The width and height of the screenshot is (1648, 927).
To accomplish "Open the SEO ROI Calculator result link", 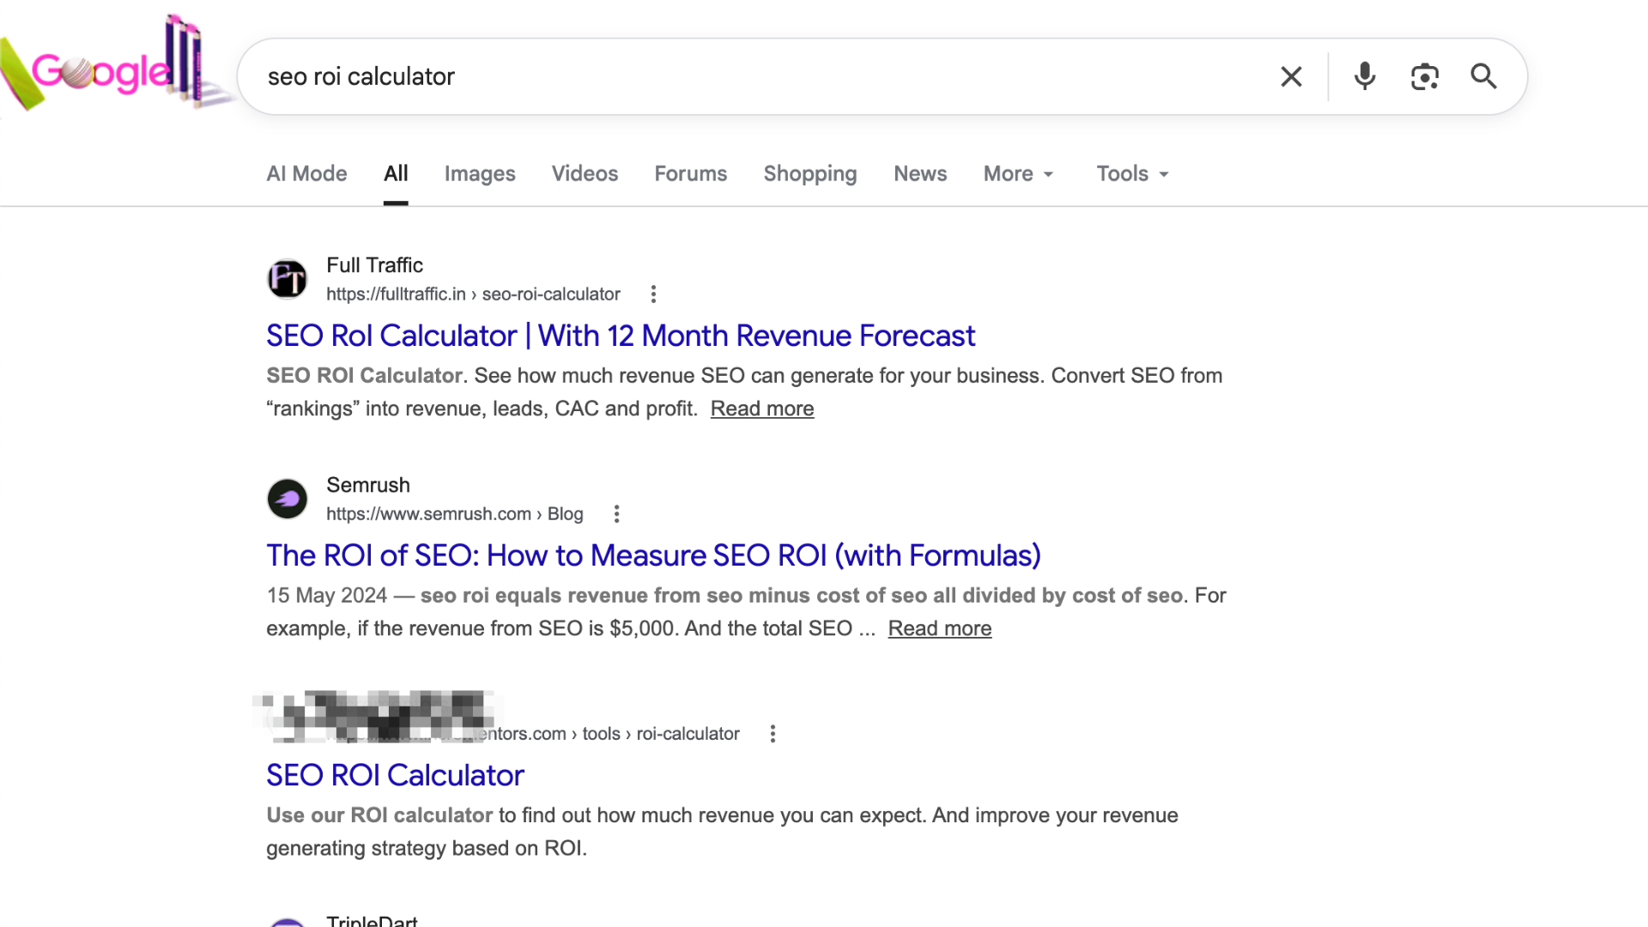I will click(395, 775).
